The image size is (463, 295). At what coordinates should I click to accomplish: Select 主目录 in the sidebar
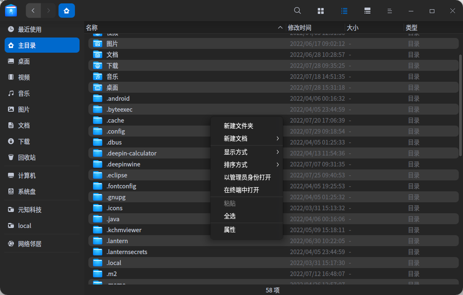coord(42,45)
